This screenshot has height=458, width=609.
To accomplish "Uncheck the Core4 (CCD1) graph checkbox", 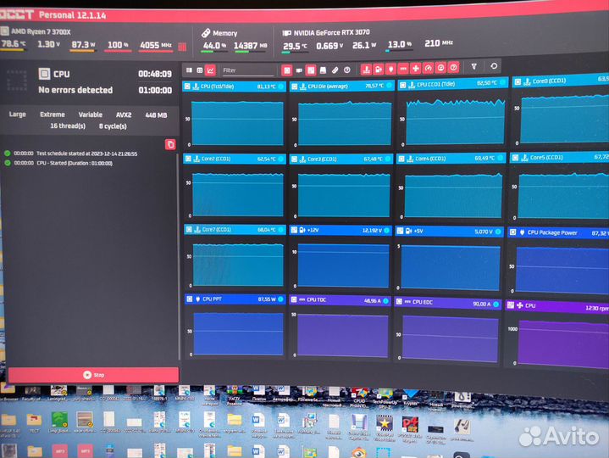I will 401,159.
